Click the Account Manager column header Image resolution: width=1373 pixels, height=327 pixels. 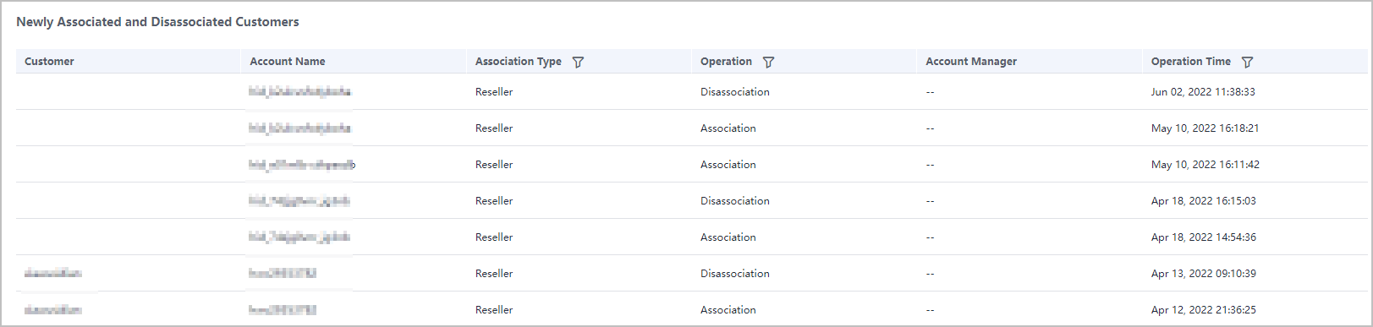coord(971,62)
